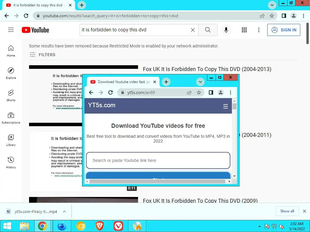The image size is (310, 232).
Task: Open File Explorer from taskbar
Action: (25, 226)
